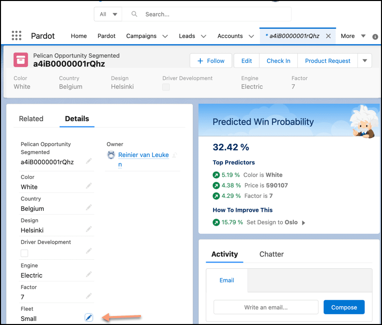Toggle Driver Development checkbox in Details
This screenshot has height=325, width=382.
pos(24,253)
